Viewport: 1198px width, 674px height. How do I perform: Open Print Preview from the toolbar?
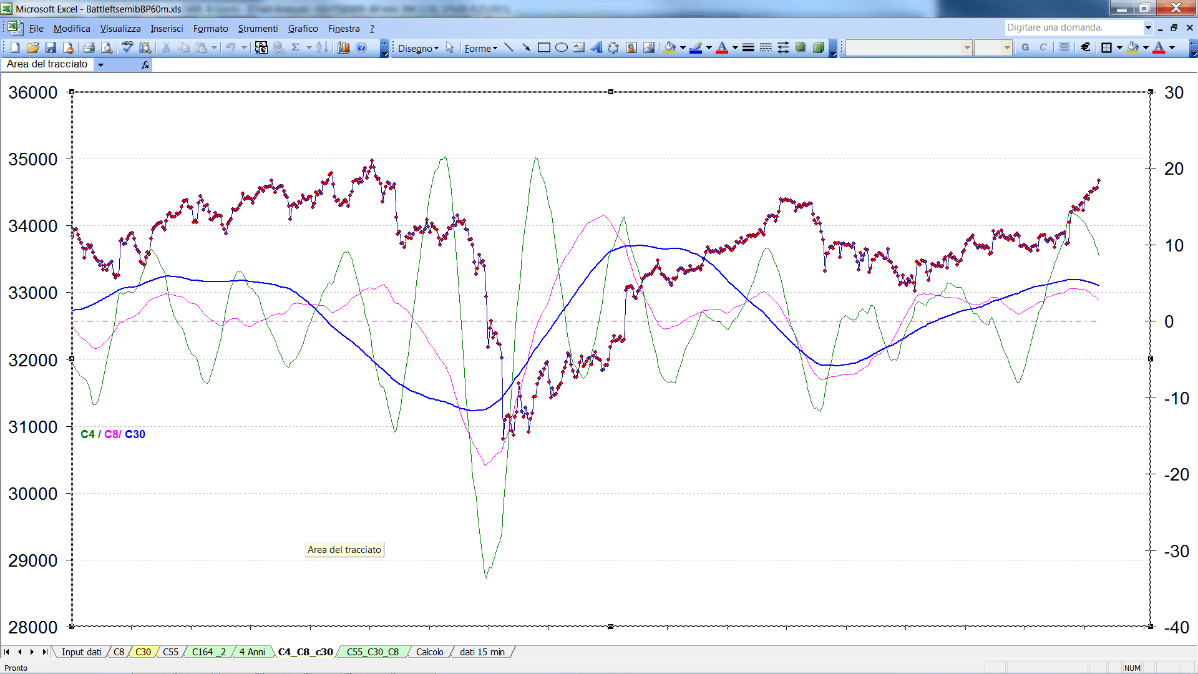pos(107,47)
